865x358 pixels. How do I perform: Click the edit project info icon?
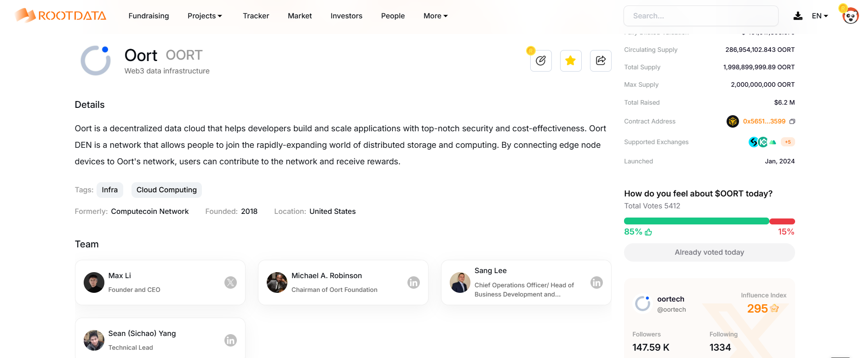541,61
